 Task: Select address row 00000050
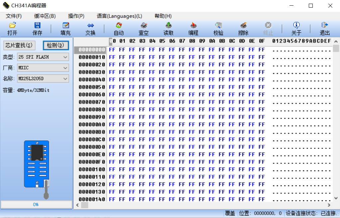(x=92, y=87)
